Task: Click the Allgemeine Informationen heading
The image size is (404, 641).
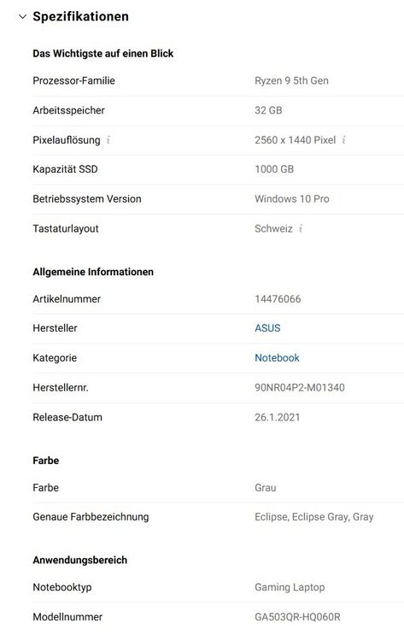Action: point(93,272)
